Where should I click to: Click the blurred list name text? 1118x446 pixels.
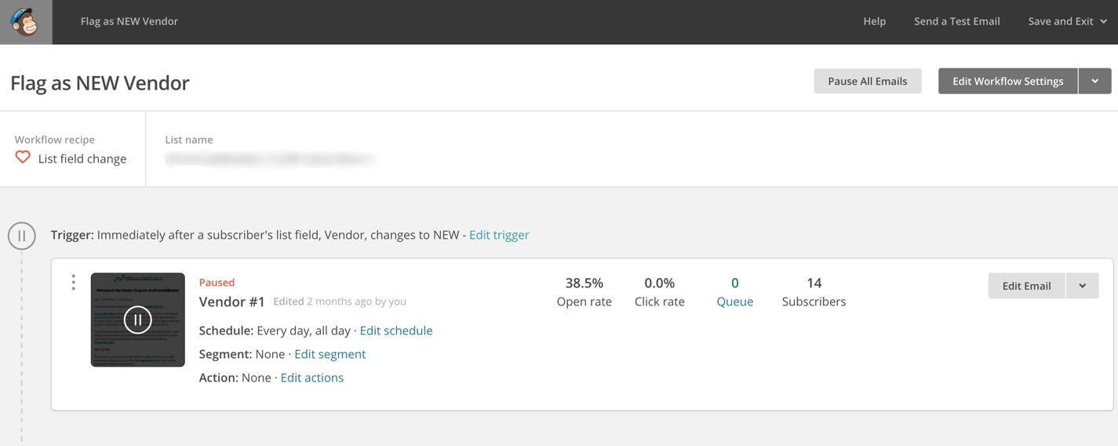click(x=269, y=159)
